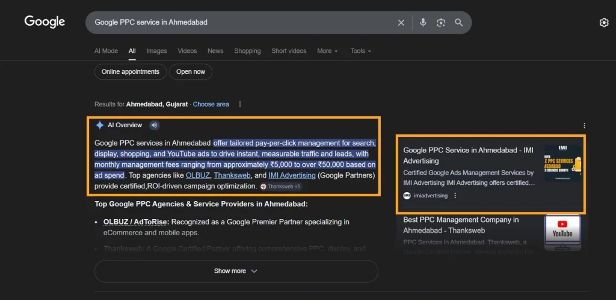Toggle the Open now filter chip
616x300 pixels.
coord(191,72)
